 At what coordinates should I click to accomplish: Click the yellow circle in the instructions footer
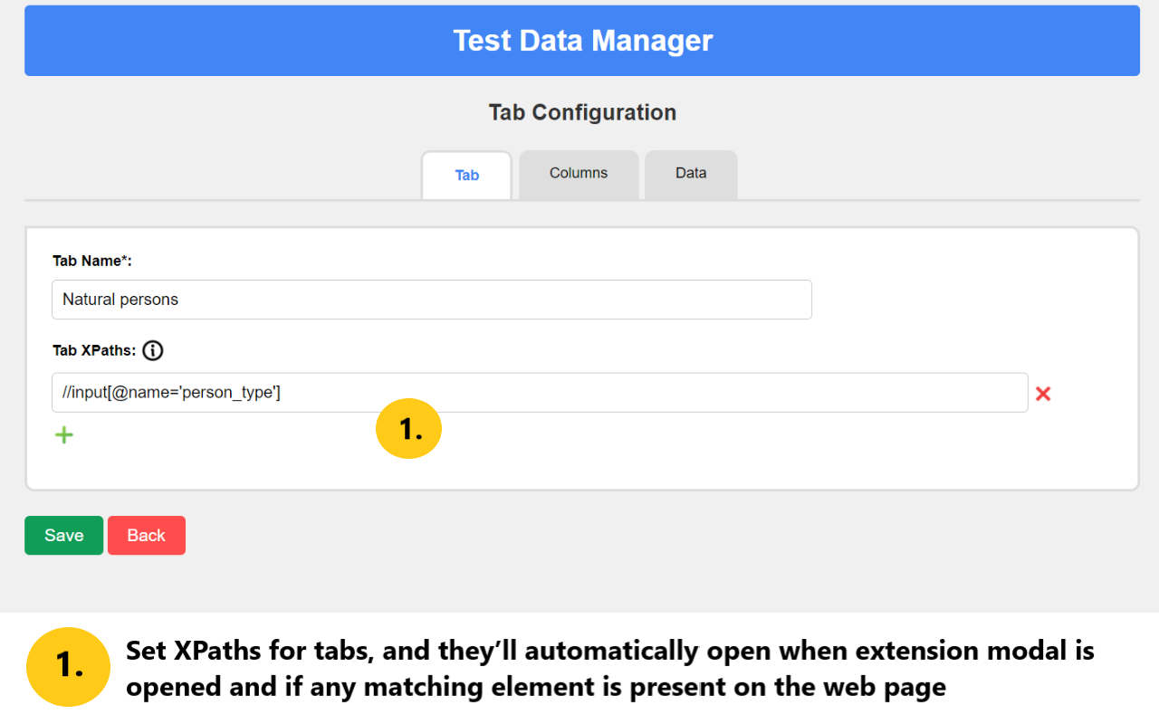pos(68,667)
